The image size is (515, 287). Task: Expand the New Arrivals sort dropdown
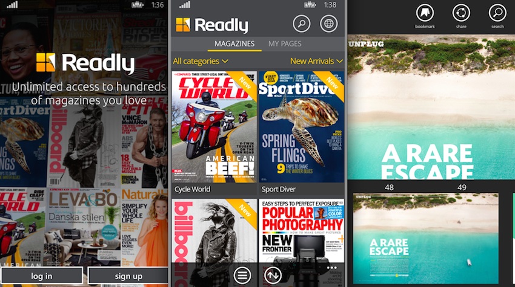click(316, 61)
